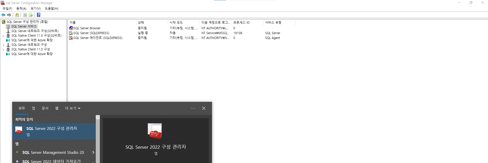This screenshot has height=163, width=488.
Task: Sort by the 이름 column header
Action: (102, 22)
